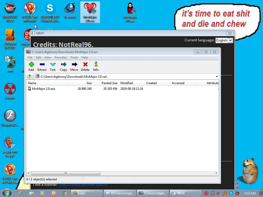
Task: Click the red Delete icon
Action: [85, 66]
